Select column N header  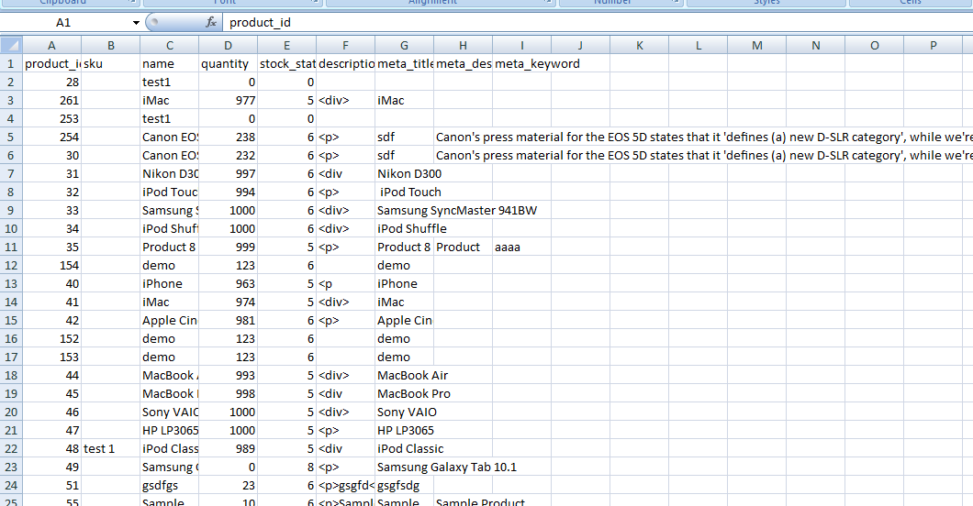pos(815,45)
